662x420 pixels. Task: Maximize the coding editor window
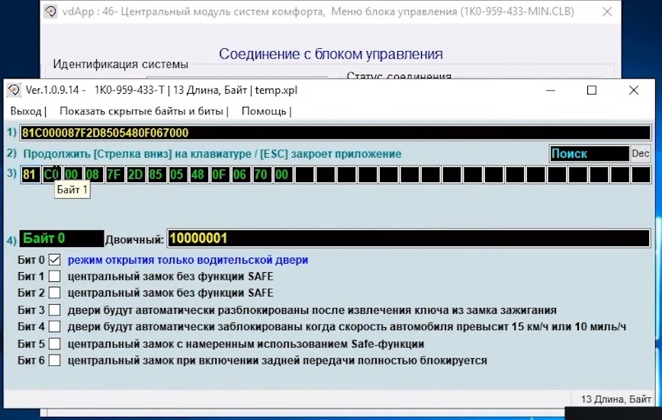point(592,91)
